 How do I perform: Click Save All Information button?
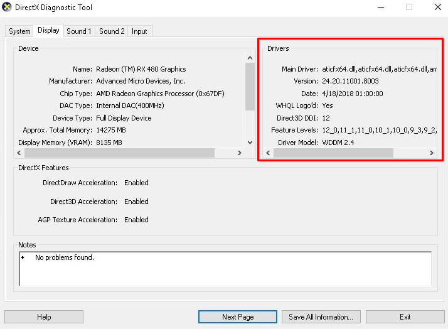tap(321, 316)
